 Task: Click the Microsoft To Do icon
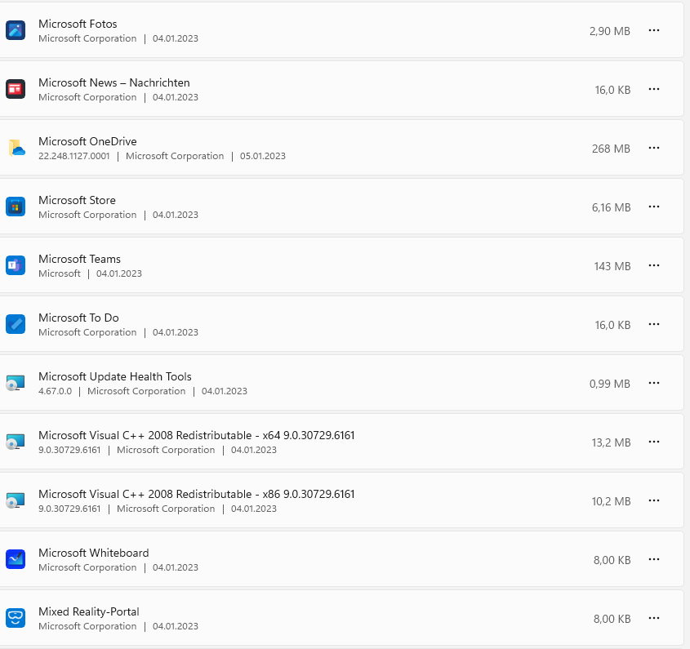click(16, 324)
